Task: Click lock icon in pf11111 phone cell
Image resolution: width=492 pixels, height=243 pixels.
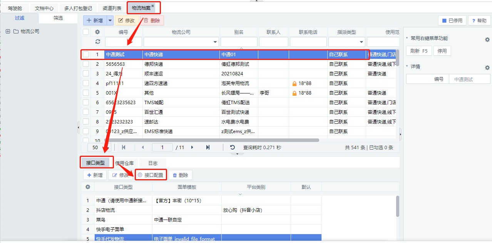Action: pos(295,83)
